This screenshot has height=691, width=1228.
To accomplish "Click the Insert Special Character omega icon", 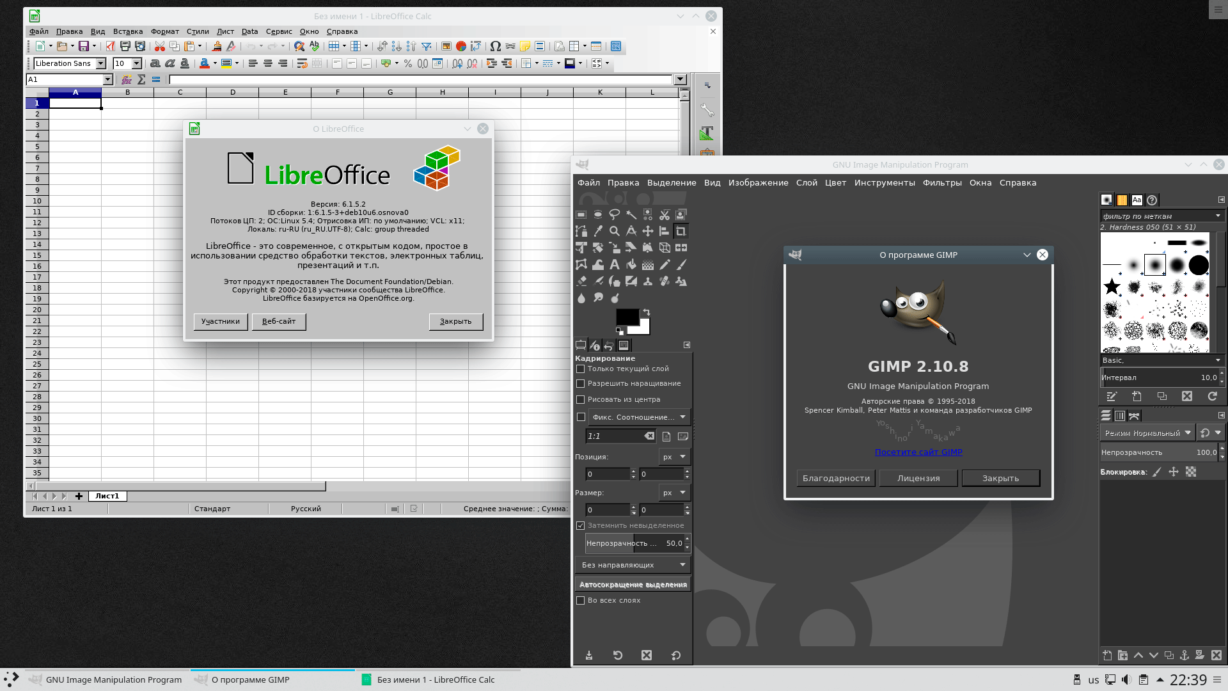I will [x=495, y=46].
